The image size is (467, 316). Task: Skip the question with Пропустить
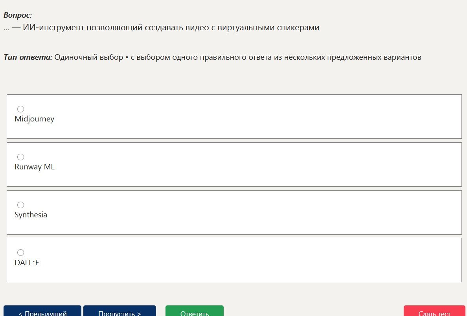[x=120, y=311]
